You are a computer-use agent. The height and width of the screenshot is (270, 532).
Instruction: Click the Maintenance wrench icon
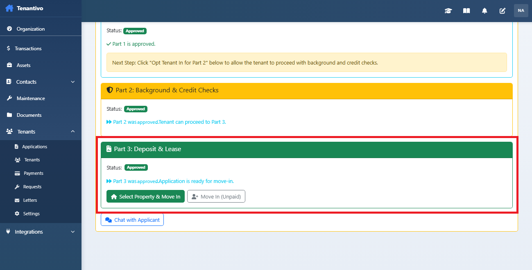point(9,98)
